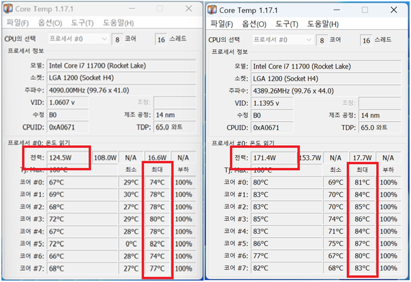
Task: Select frequency value 4090.00MHz in left window
Action: 121,90
